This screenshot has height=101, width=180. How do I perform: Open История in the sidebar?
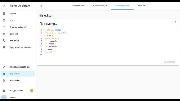pos(18,34)
